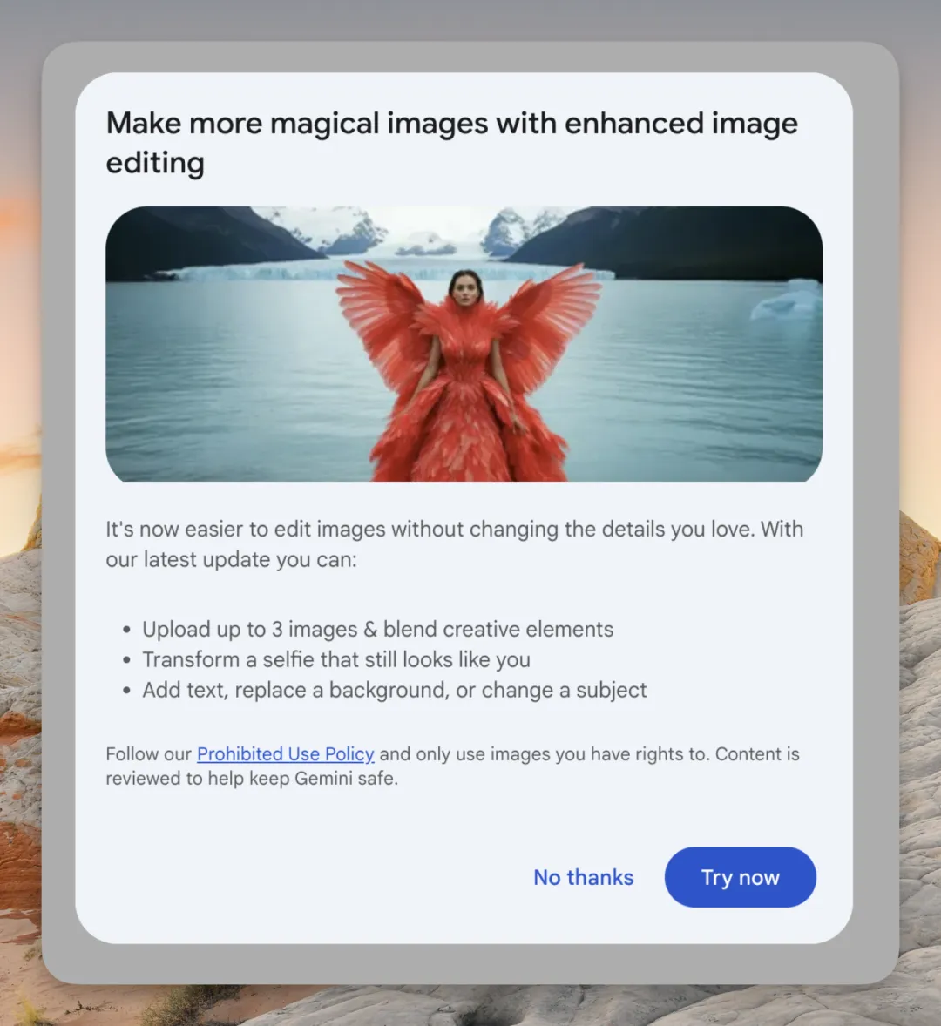Screen dimensions: 941x1026
Task: Click the "Upload up to 3 images" bullet
Action: (x=377, y=629)
